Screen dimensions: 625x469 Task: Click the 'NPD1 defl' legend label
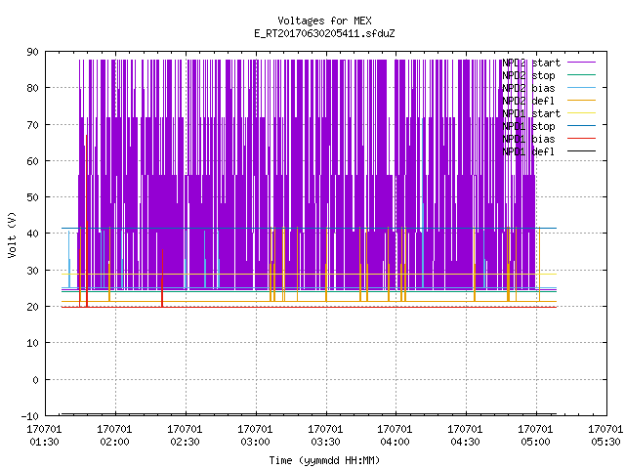click(528, 152)
